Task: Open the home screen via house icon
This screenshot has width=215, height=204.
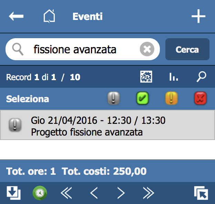Action: pyautogui.click(x=49, y=16)
